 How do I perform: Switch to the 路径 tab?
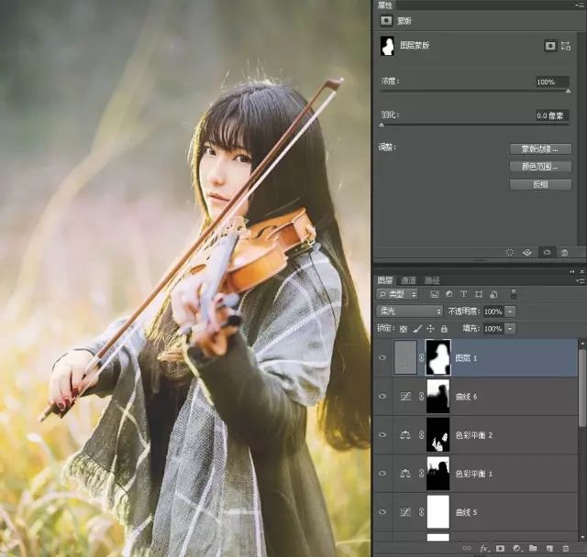(431, 279)
